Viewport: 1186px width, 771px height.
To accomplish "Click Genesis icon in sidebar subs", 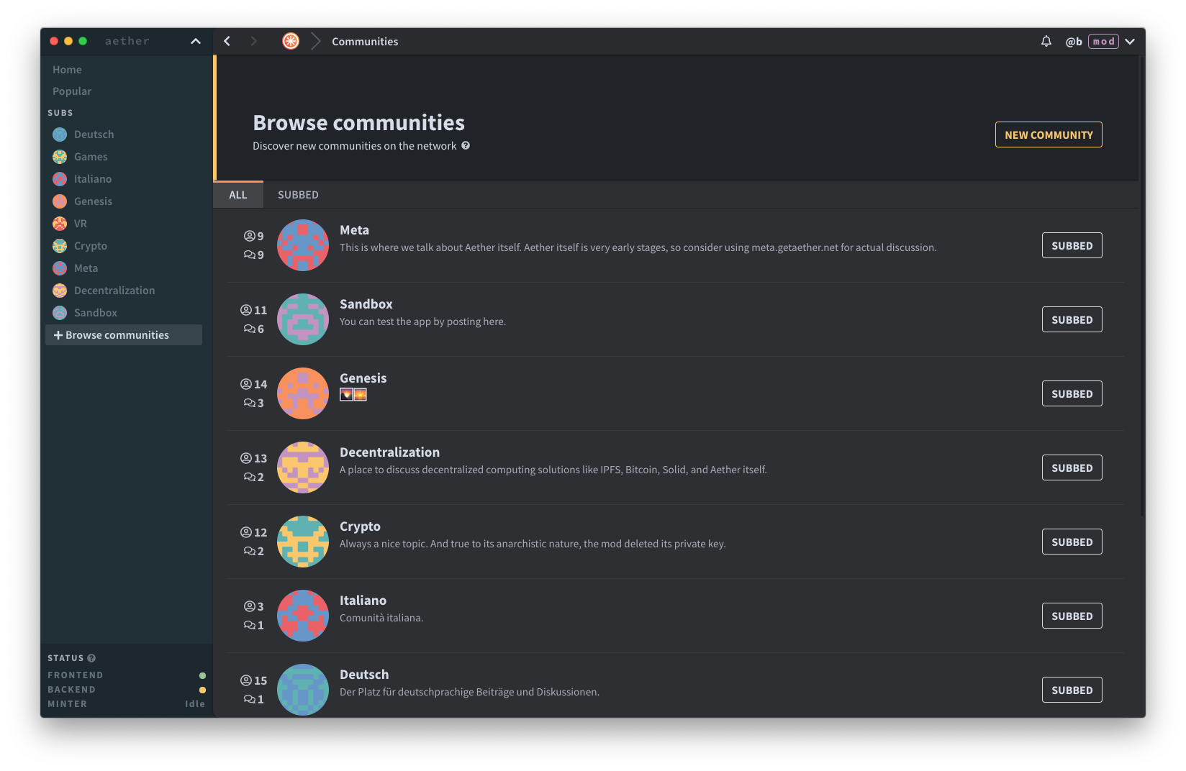I will click(x=60, y=201).
